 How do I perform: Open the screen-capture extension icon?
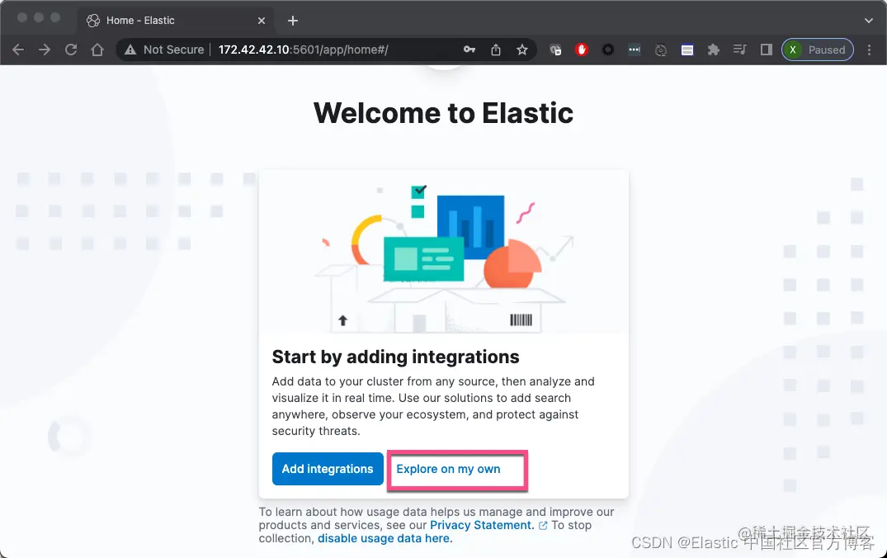(555, 50)
